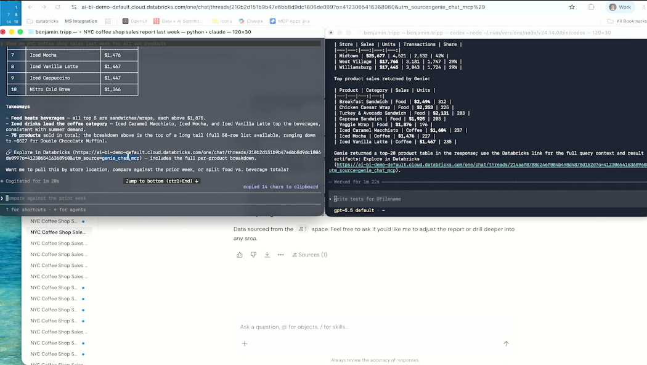Click 'Worked for 1m 22s' in Codex terminal
This screenshot has height=365, width=647.
pyautogui.click(x=357, y=182)
